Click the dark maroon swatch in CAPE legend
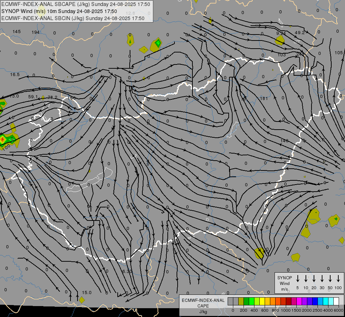Viewport: 345px width, 317px height. [289, 301]
